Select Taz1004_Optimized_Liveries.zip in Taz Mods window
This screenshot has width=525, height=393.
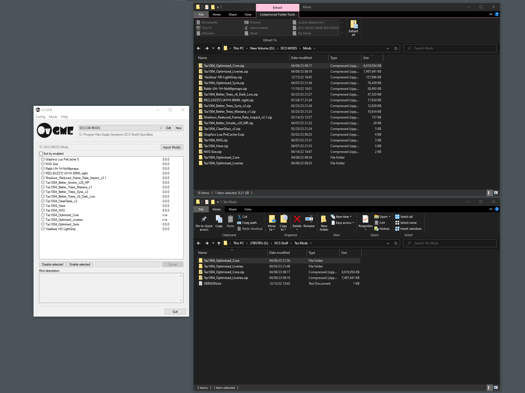click(279, 278)
